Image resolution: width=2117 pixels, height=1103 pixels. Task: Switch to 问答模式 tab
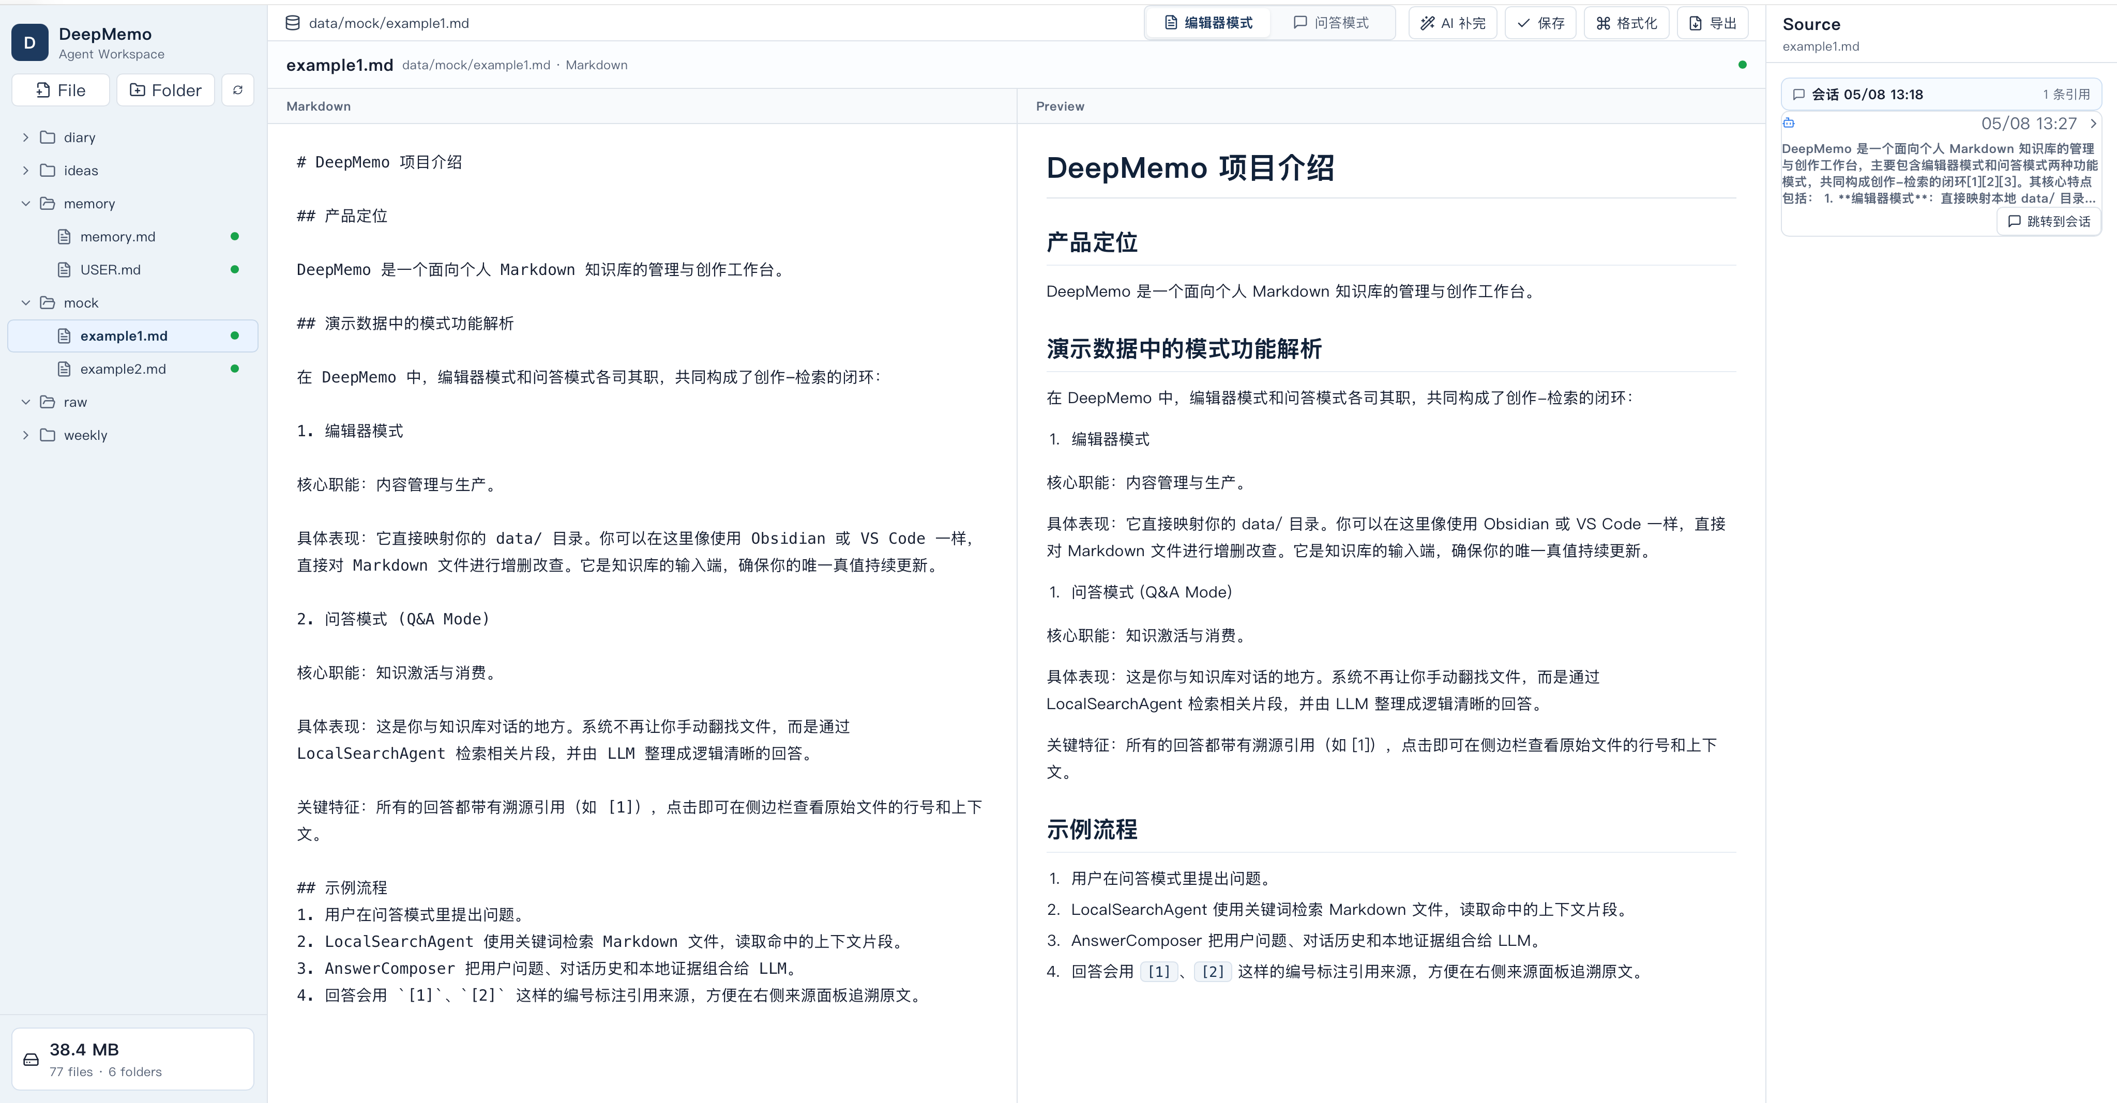(1332, 23)
